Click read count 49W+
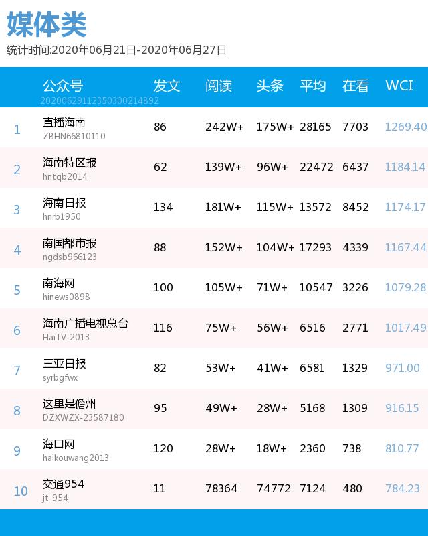428x536 pixels. (221, 408)
